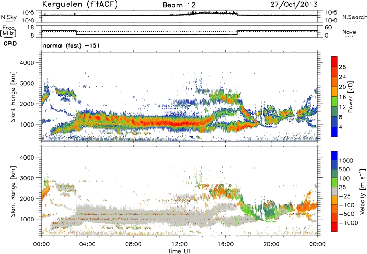The width and height of the screenshot is (367, 254).
Task: Click the "3000" tick on the power panel
Action: [x=27, y=83]
